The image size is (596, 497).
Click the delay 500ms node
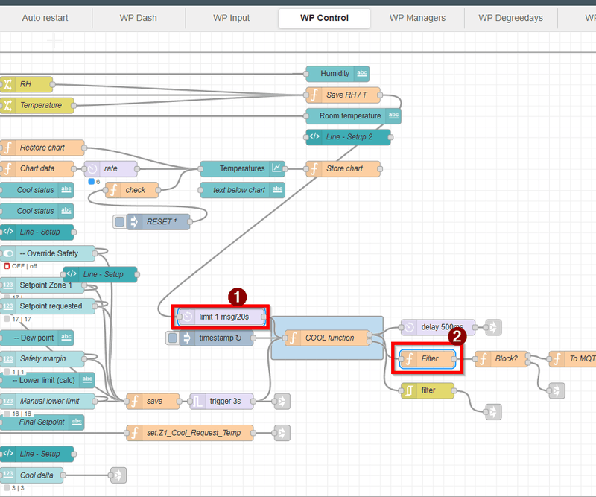pos(438,327)
